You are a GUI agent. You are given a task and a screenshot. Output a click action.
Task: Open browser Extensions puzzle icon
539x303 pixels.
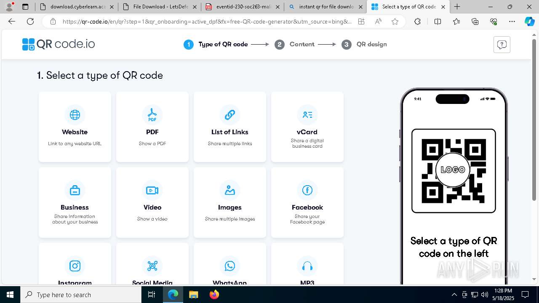click(417, 21)
